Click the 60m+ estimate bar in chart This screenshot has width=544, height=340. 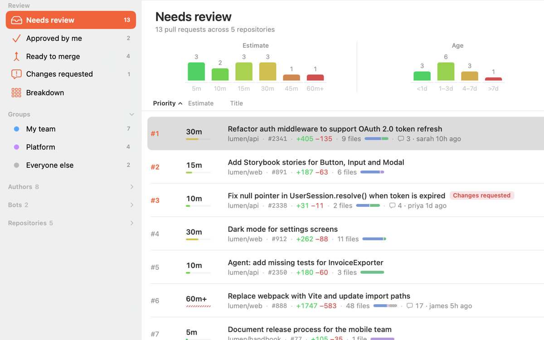315,78
